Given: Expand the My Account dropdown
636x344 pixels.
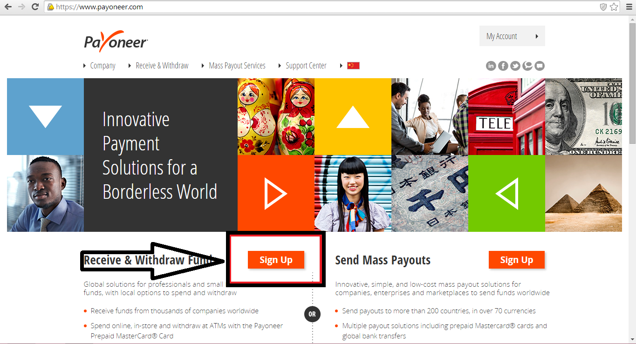Looking at the screenshot, I should 512,36.
